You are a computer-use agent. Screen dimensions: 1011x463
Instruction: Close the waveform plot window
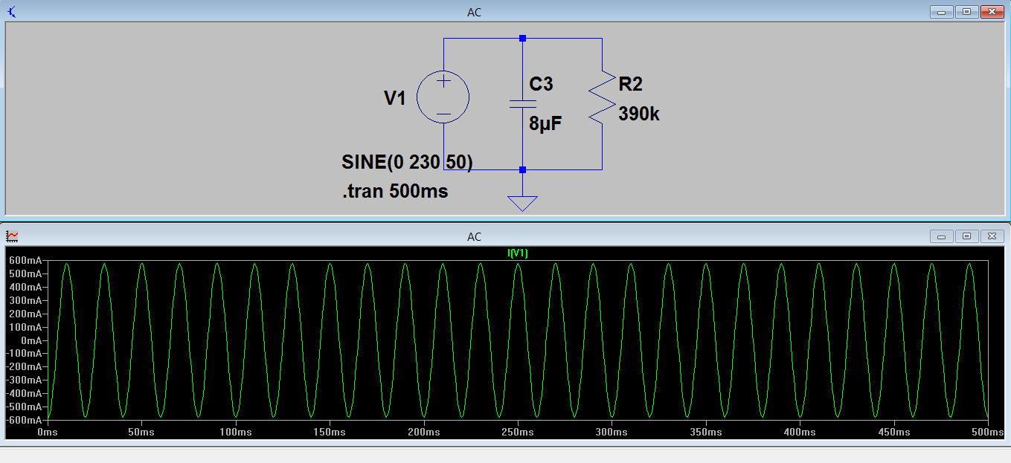click(x=992, y=236)
